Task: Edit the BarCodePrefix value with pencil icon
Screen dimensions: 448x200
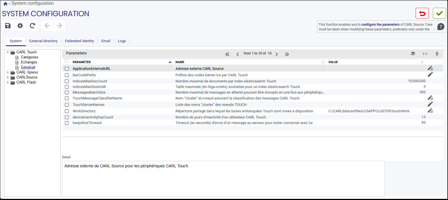Action: tap(430, 74)
